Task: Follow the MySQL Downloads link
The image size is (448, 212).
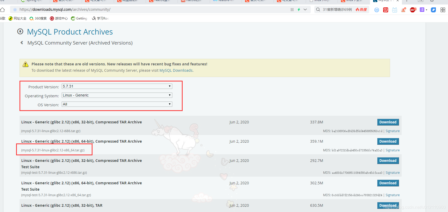Action: [176, 70]
